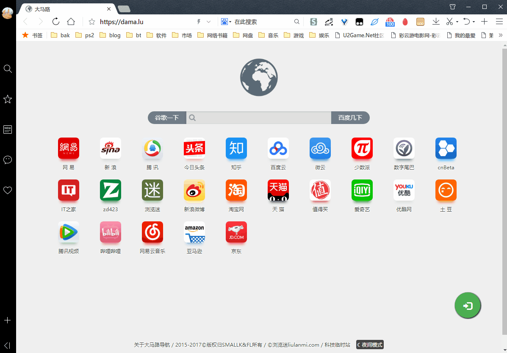Open the 天猫 Tmall icon
Image resolution: width=507 pixels, height=353 pixels.
278,190
